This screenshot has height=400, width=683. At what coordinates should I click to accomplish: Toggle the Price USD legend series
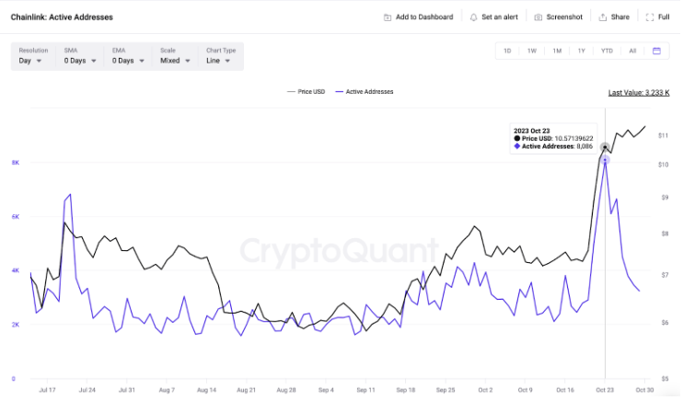[307, 92]
